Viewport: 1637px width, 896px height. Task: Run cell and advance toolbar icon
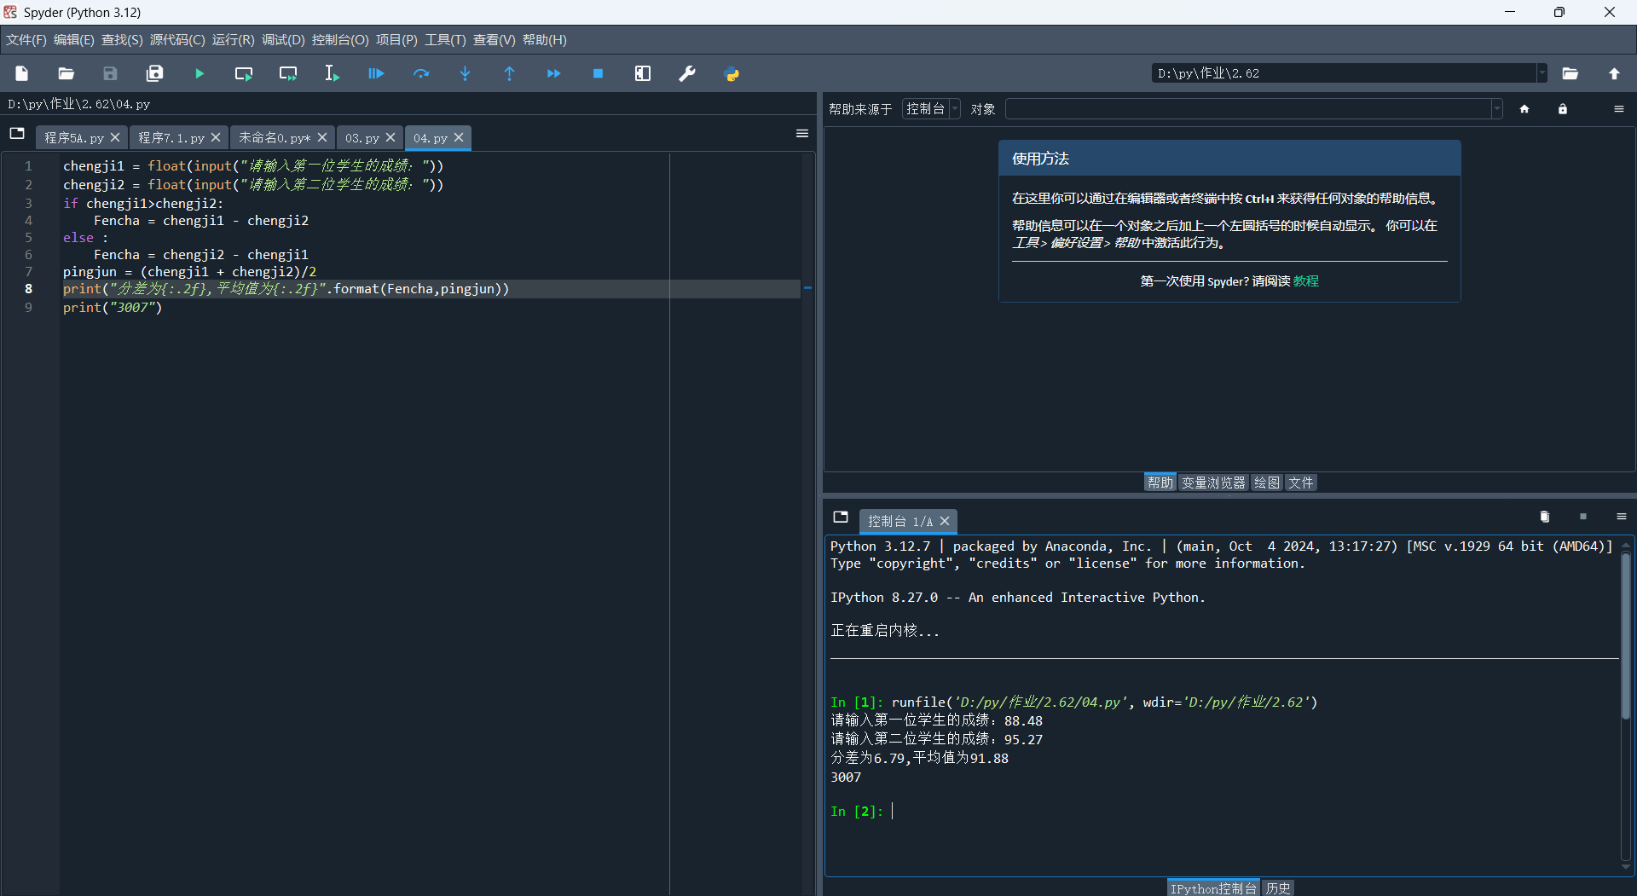[x=288, y=74]
